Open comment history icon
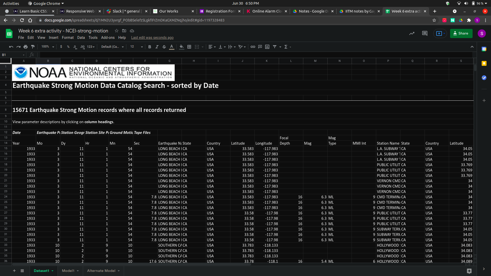This screenshot has width=491, height=276. coord(425,33)
